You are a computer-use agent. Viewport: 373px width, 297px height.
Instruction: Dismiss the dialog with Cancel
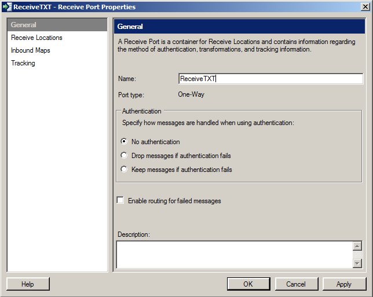296,284
